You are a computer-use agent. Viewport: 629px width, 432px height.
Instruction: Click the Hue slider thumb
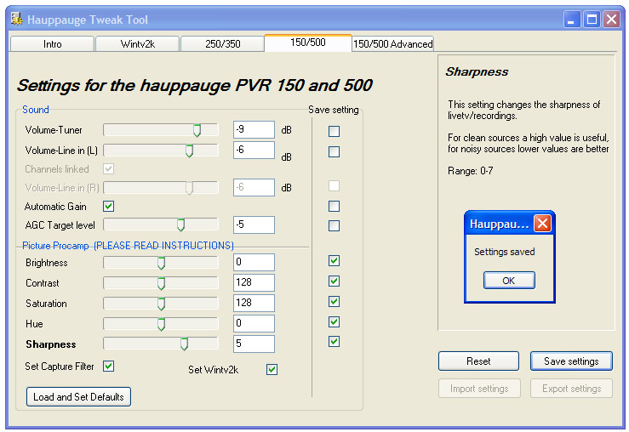[161, 324]
